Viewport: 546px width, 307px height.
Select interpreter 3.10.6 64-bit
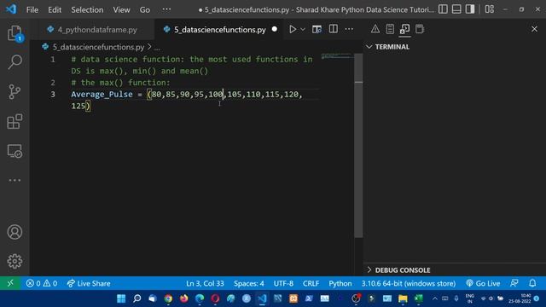(408, 283)
